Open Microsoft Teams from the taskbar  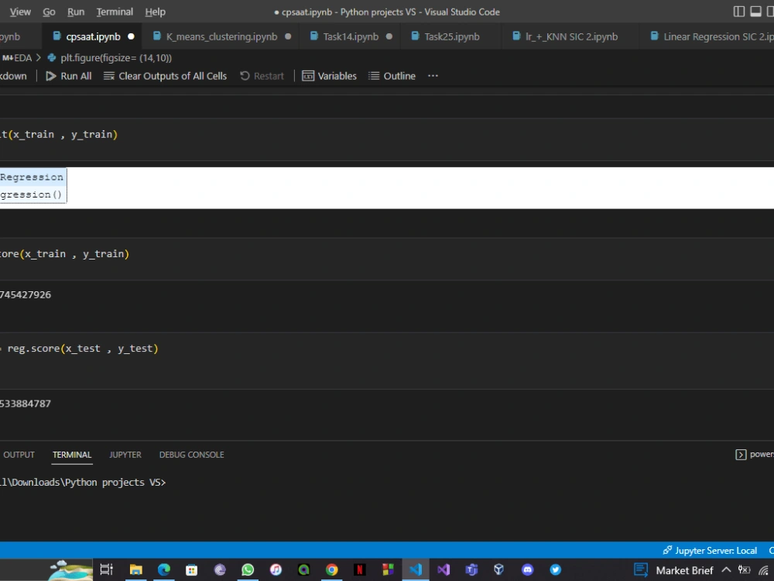point(471,569)
